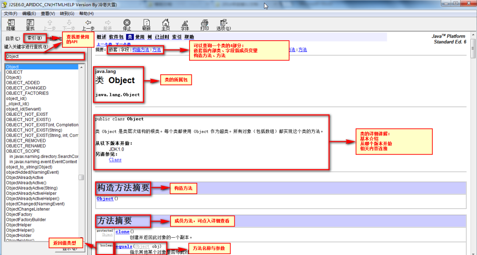Open the Object() constructor link

[x=105, y=198]
